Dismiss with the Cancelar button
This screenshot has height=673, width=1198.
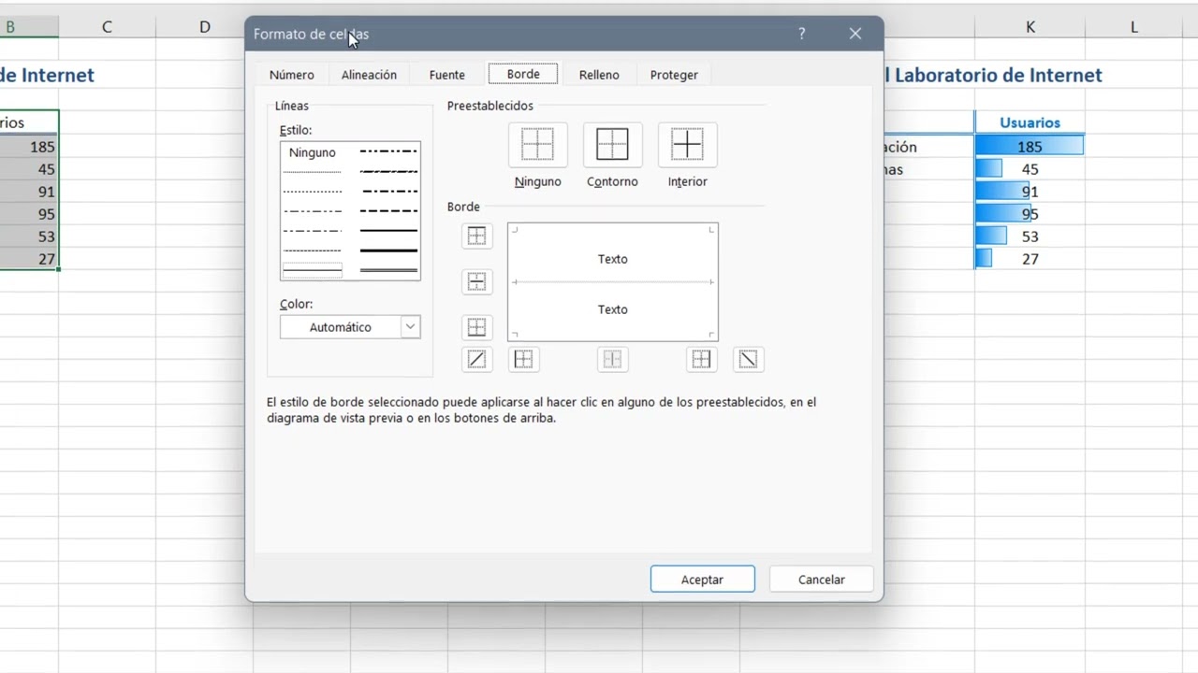(x=821, y=580)
